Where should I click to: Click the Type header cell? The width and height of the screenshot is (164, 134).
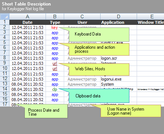(x=55, y=22)
